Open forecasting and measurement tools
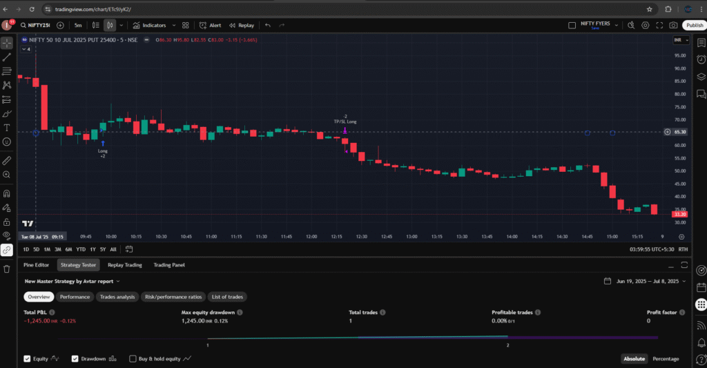The image size is (707, 368). [x=7, y=99]
